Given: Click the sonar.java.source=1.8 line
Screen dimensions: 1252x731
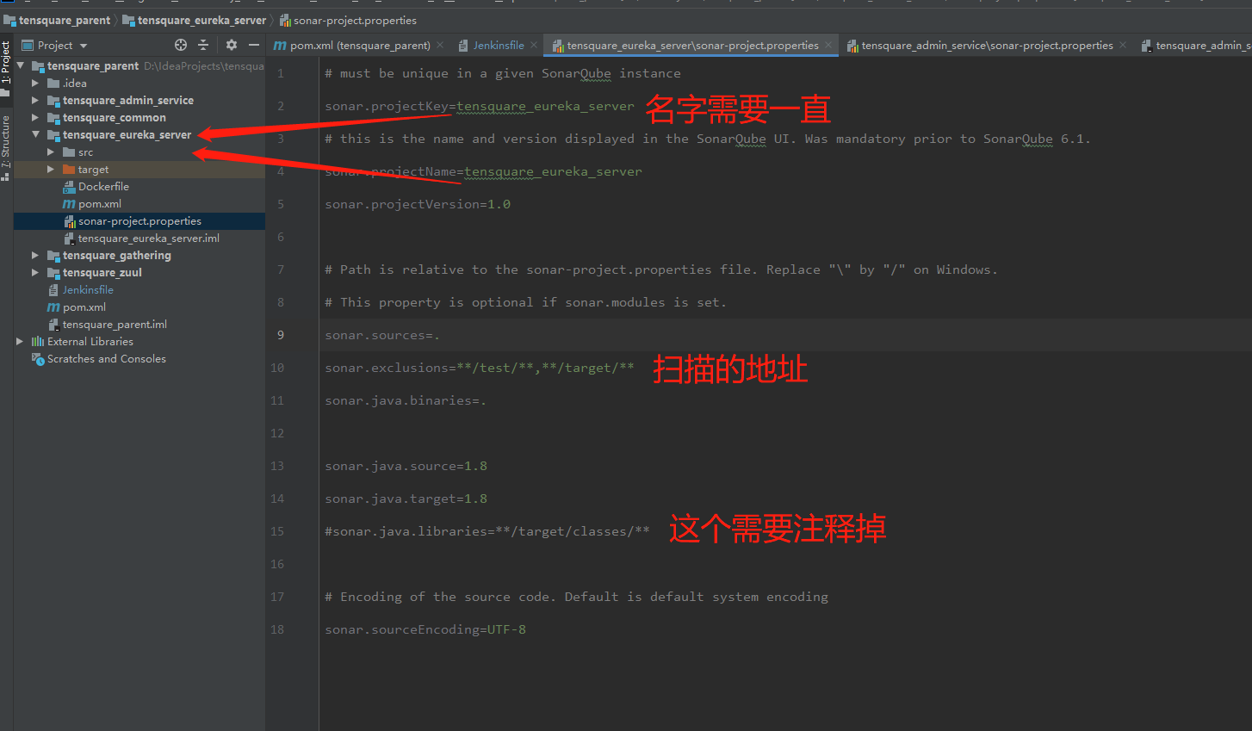Looking at the screenshot, I should (x=406, y=466).
